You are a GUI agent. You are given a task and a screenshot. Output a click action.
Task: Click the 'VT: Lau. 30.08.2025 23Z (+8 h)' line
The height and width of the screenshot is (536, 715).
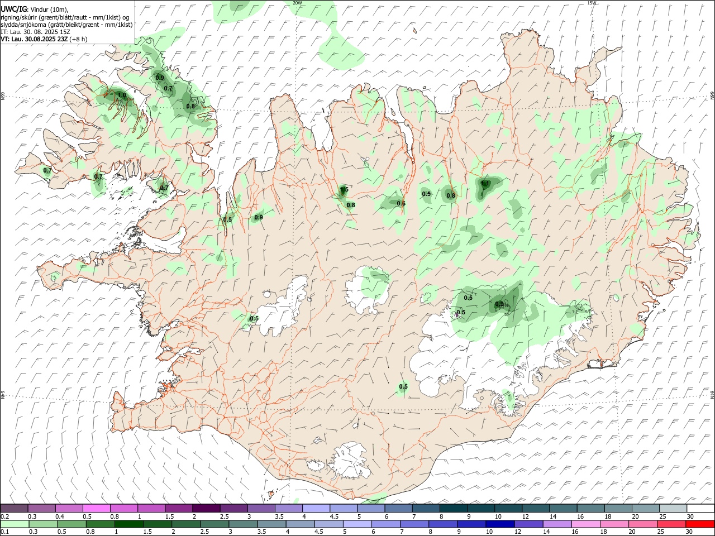(x=44, y=39)
